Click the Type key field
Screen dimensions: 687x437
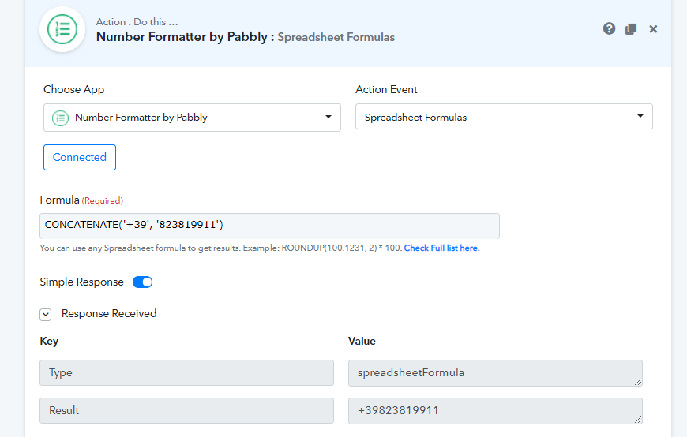click(x=186, y=373)
